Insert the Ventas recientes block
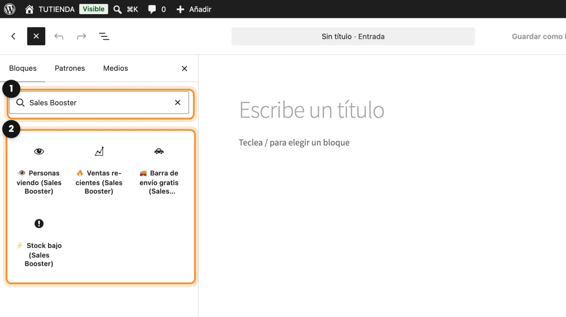 pos(99,171)
